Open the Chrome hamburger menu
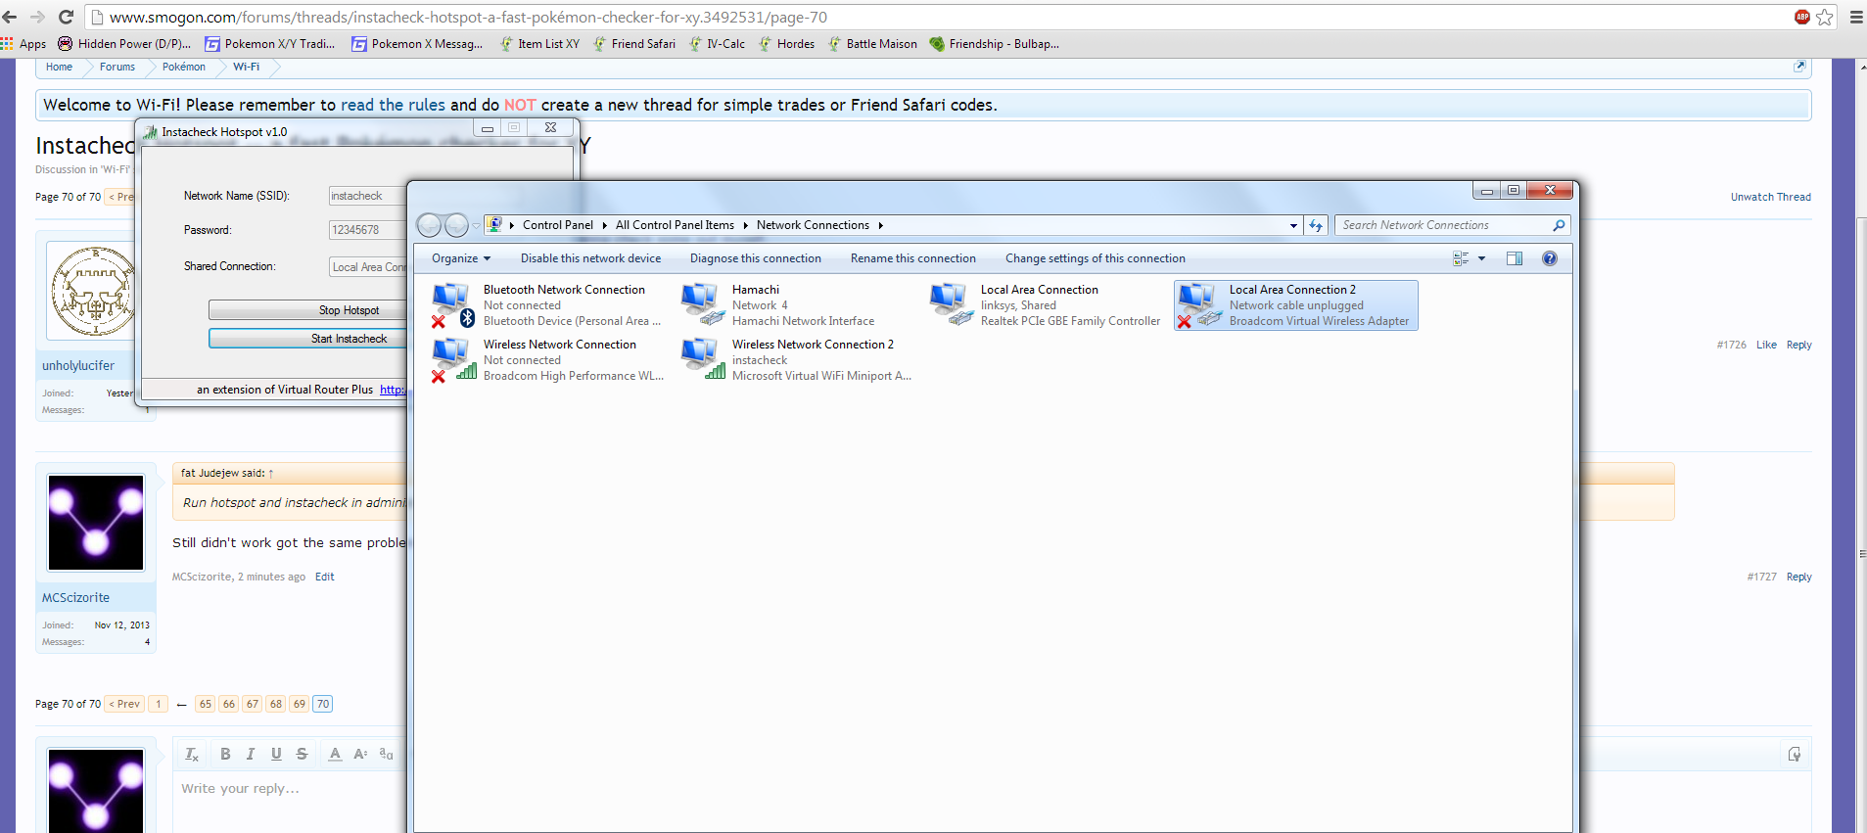Viewport: 1867px width, 833px height. tap(1855, 17)
